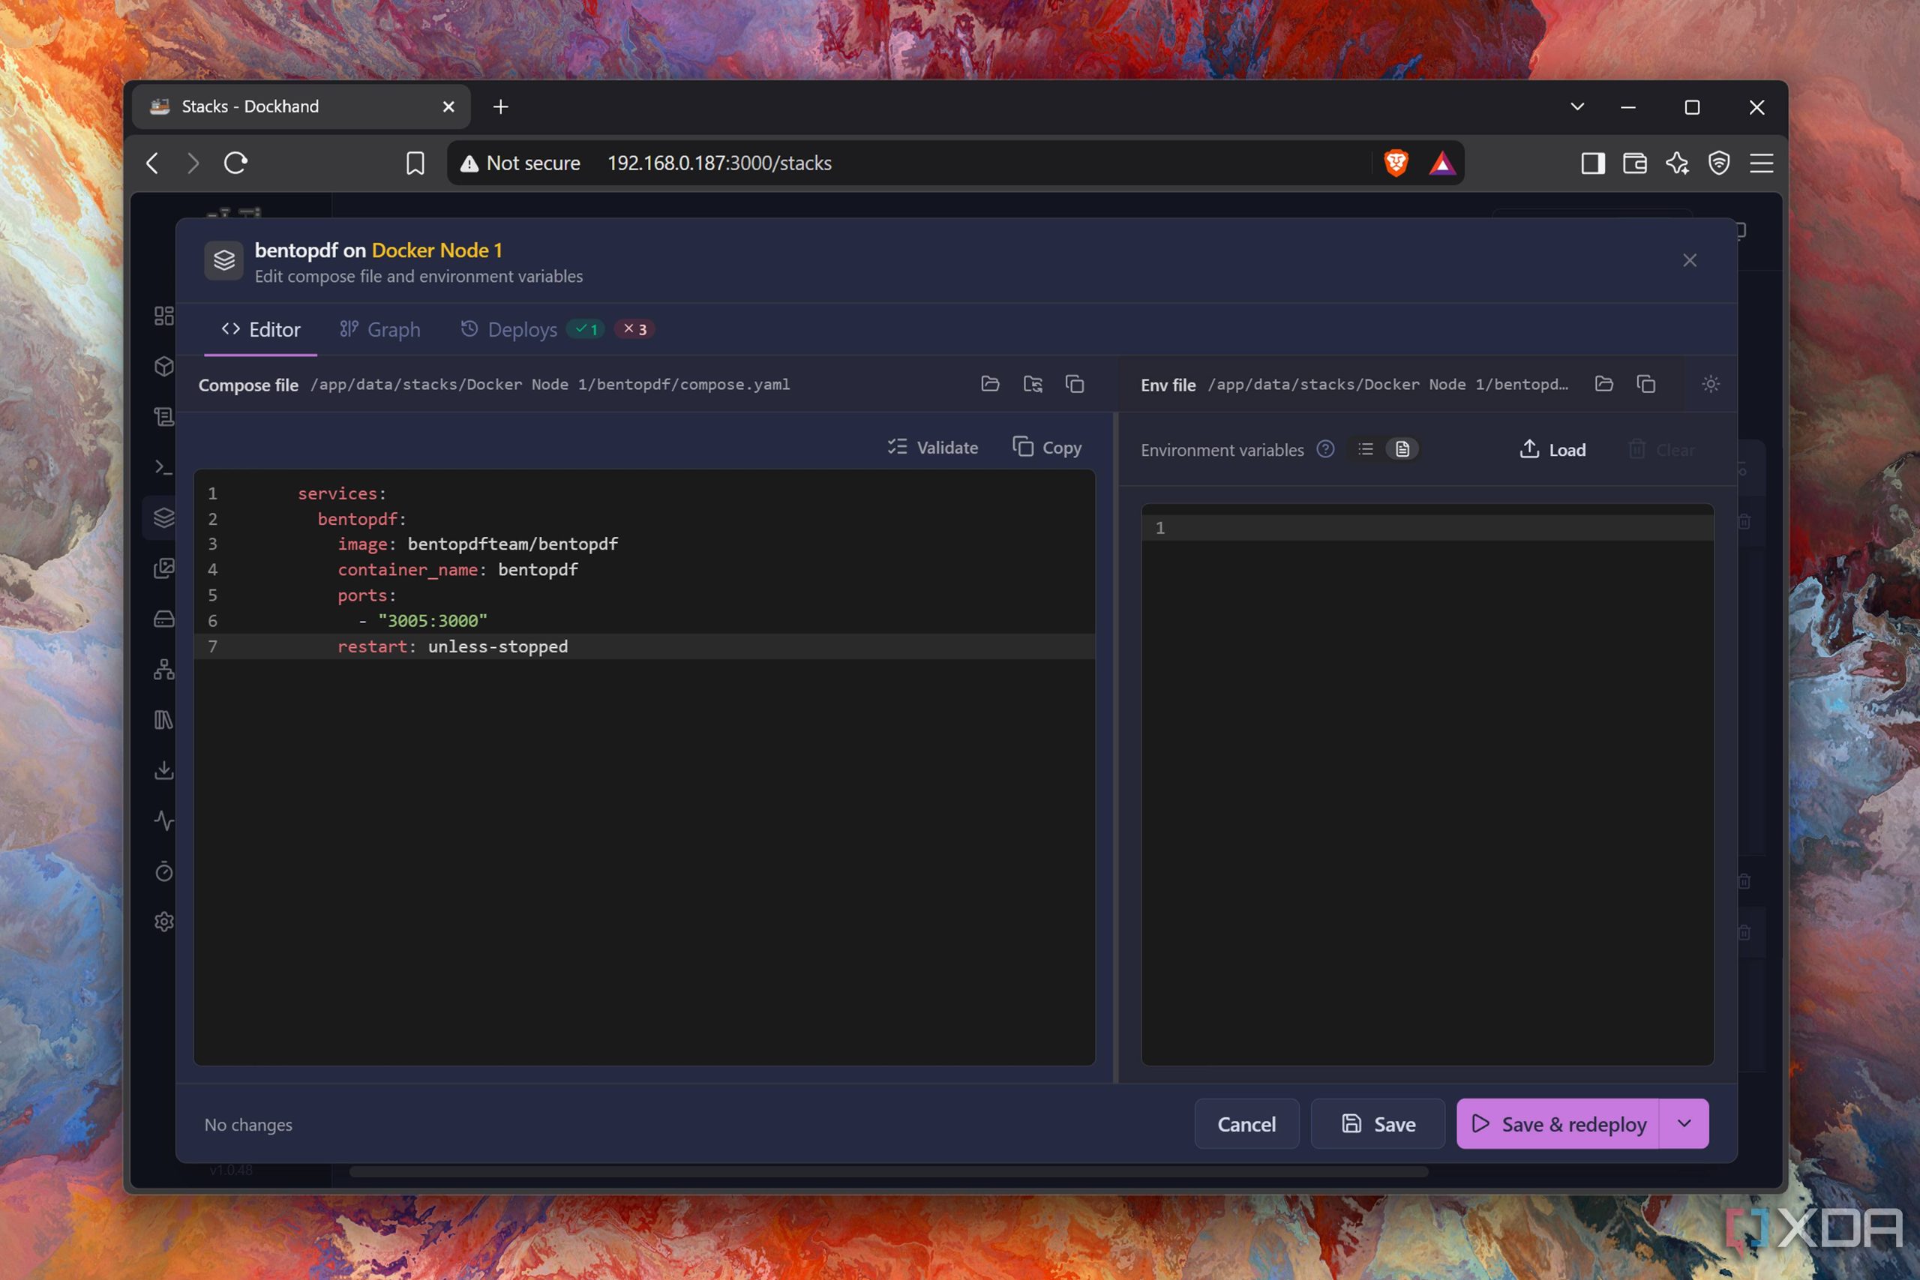Click Save & redeploy
1920x1280 pixels.
coord(1558,1124)
